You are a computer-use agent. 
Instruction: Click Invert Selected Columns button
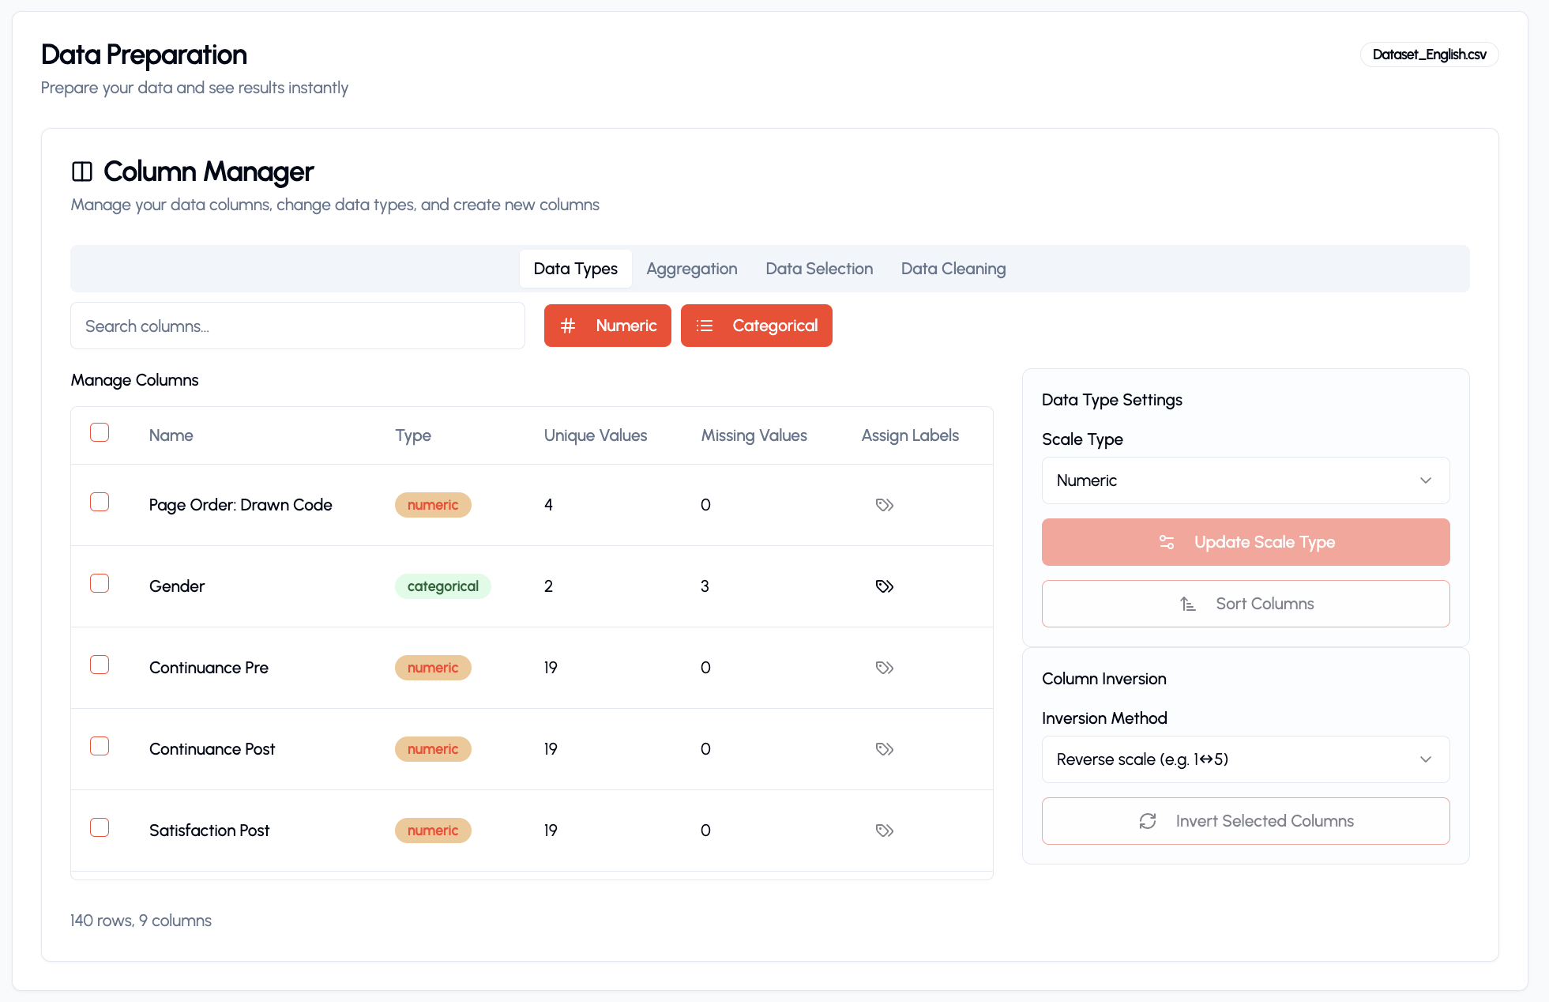[1246, 821]
